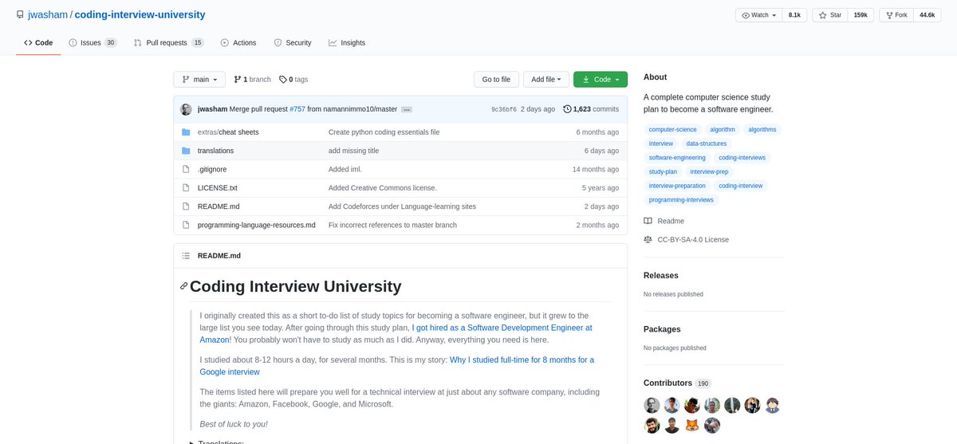
Task: Open the Packages section heading
Action: pos(662,329)
